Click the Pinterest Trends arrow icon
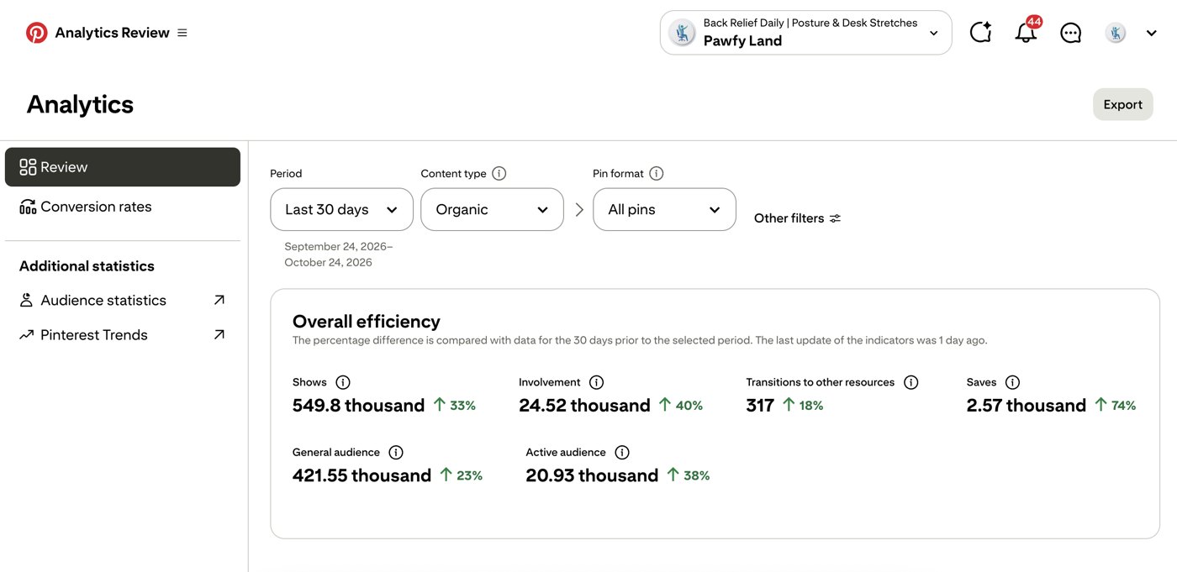 pyautogui.click(x=27, y=334)
